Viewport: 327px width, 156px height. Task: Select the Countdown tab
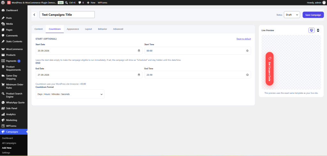click(55, 29)
